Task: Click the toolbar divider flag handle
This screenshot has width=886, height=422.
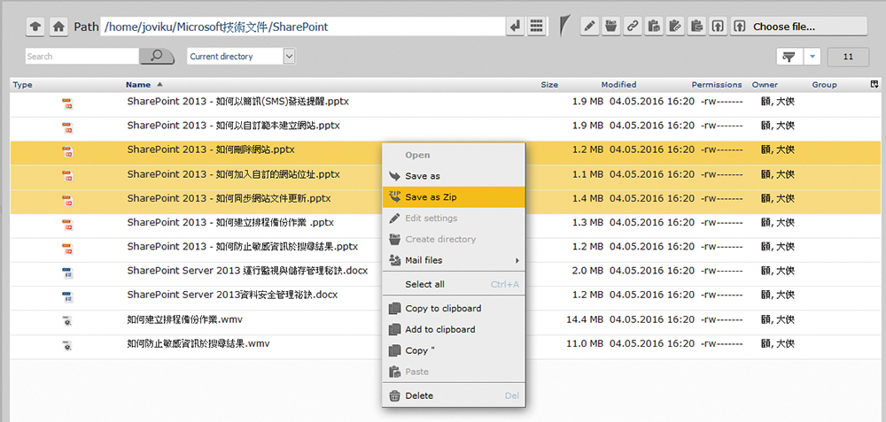Action: click(x=564, y=27)
